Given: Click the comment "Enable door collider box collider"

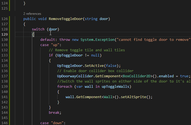Looking at the screenshot, I should tap(95, 71).
